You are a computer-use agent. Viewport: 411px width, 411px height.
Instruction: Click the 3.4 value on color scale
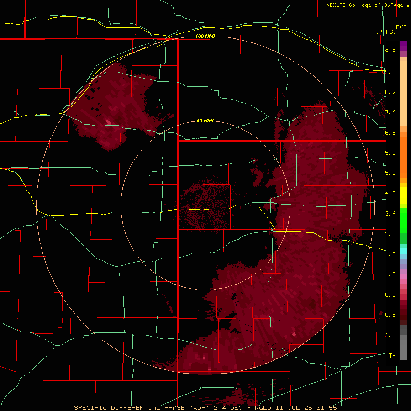[390, 214]
